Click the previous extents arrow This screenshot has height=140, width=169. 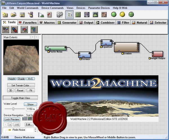(x=33, y=37)
